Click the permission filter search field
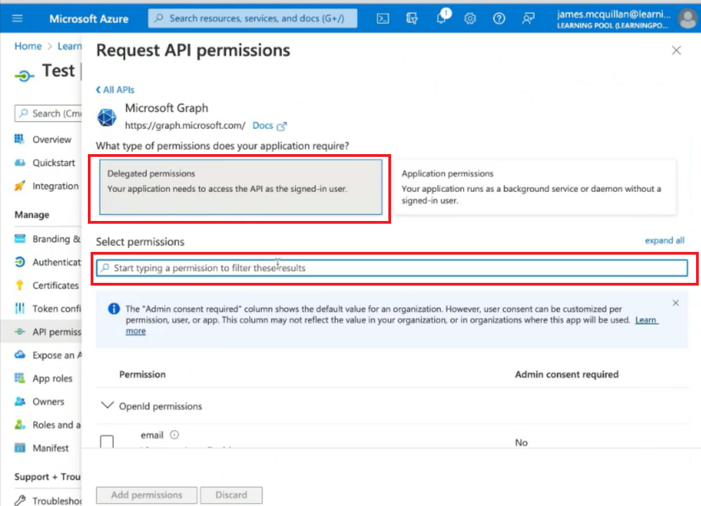This screenshot has height=506, width=701. click(x=391, y=268)
